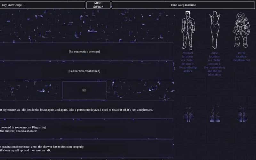Click the dot indicator below Boris
This screenshot has height=160, width=256.
click(242, 114)
